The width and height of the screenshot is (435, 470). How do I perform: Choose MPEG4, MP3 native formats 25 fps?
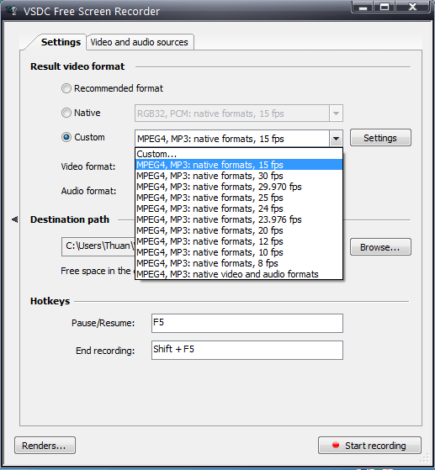239,198
